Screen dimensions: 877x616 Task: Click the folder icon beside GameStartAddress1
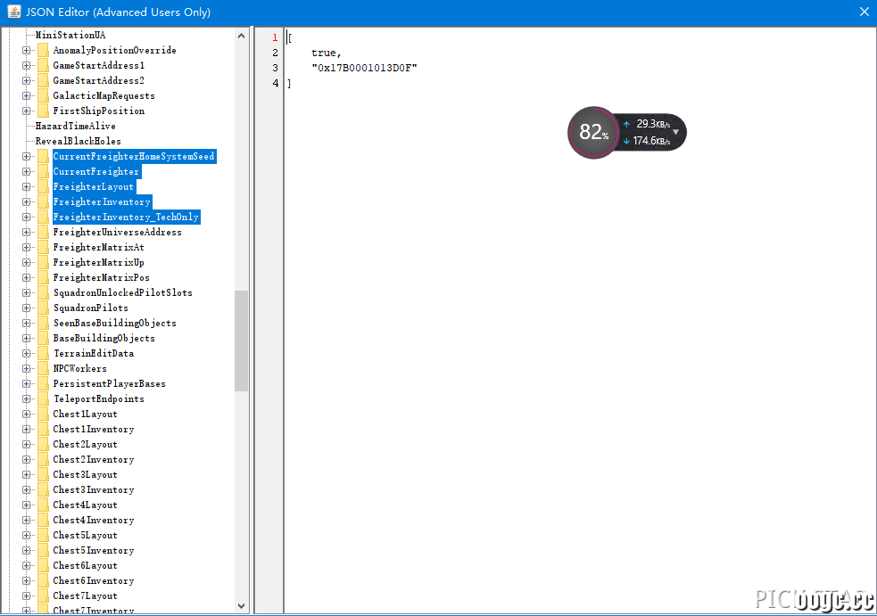pos(43,65)
